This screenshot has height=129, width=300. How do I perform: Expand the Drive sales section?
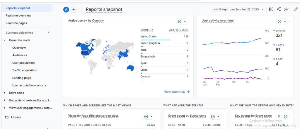(5, 93)
